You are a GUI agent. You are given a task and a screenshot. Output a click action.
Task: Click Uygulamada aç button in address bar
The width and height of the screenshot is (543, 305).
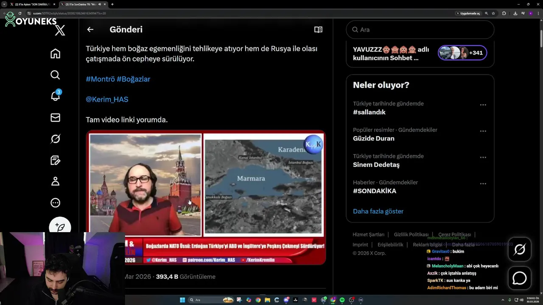pyautogui.click(x=468, y=13)
